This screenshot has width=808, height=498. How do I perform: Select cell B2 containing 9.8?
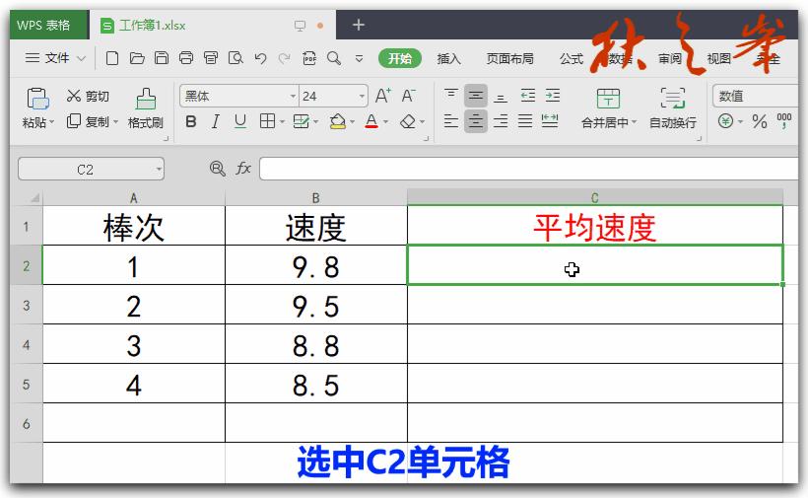click(x=316, y=265)
